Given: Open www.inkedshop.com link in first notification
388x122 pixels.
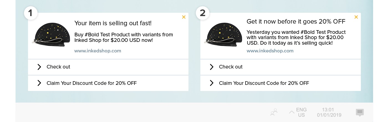Looking at the screenshot, I should click(98, 51).
